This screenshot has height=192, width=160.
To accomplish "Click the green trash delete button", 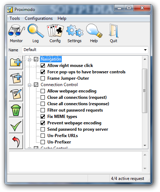I will (x=16, y=110).
